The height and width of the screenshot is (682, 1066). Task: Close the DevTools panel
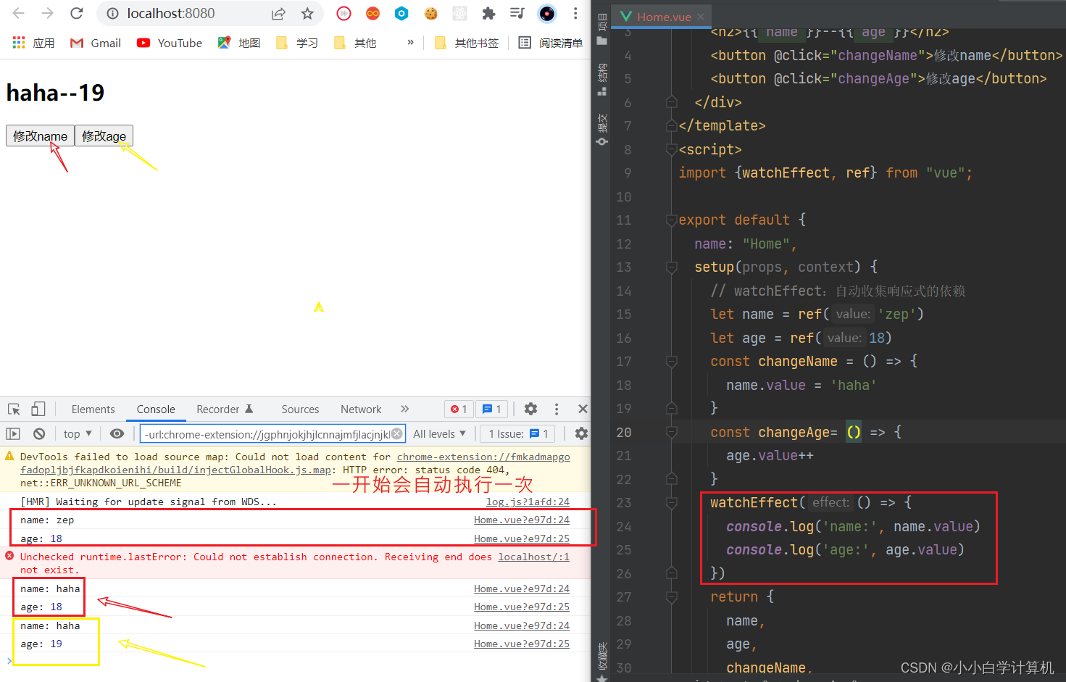[x=583, y=409]
